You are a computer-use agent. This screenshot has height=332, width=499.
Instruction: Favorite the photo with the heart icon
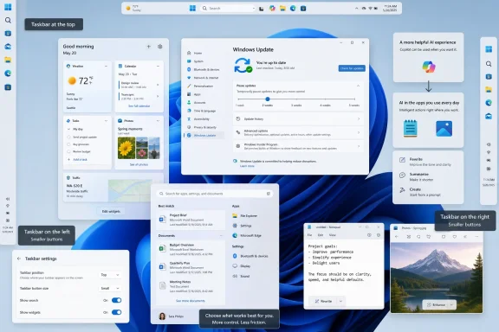tap(455, 236)
